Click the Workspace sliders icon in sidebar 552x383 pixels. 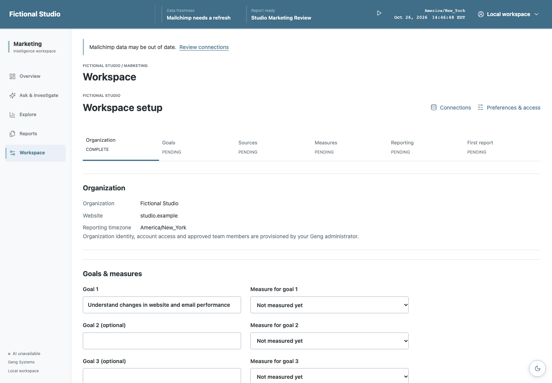[x=12, y=153]
